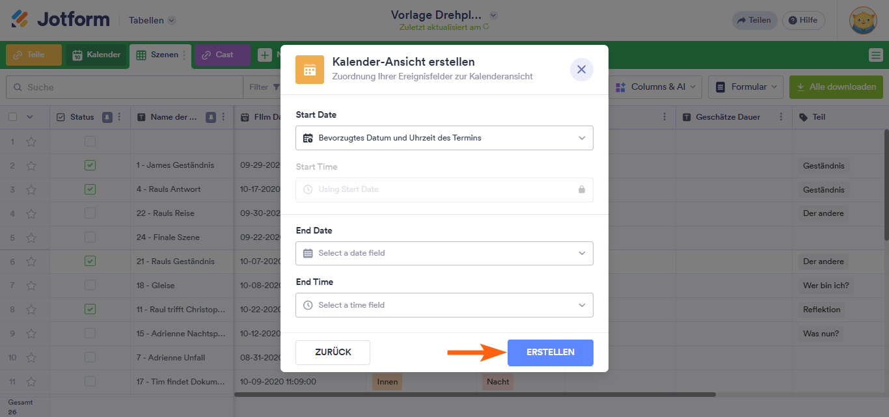889x417 pixels.
Task: Click the hamburger menu icon beside the tabs
Action: pyautogui.click(x=875, y=55)
